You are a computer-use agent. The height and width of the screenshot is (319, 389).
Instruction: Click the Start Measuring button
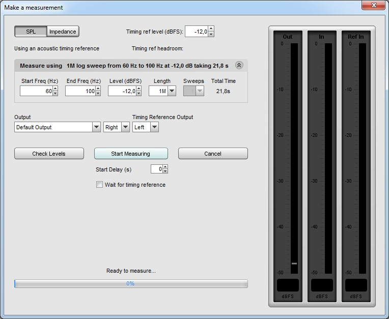point(131,154)
